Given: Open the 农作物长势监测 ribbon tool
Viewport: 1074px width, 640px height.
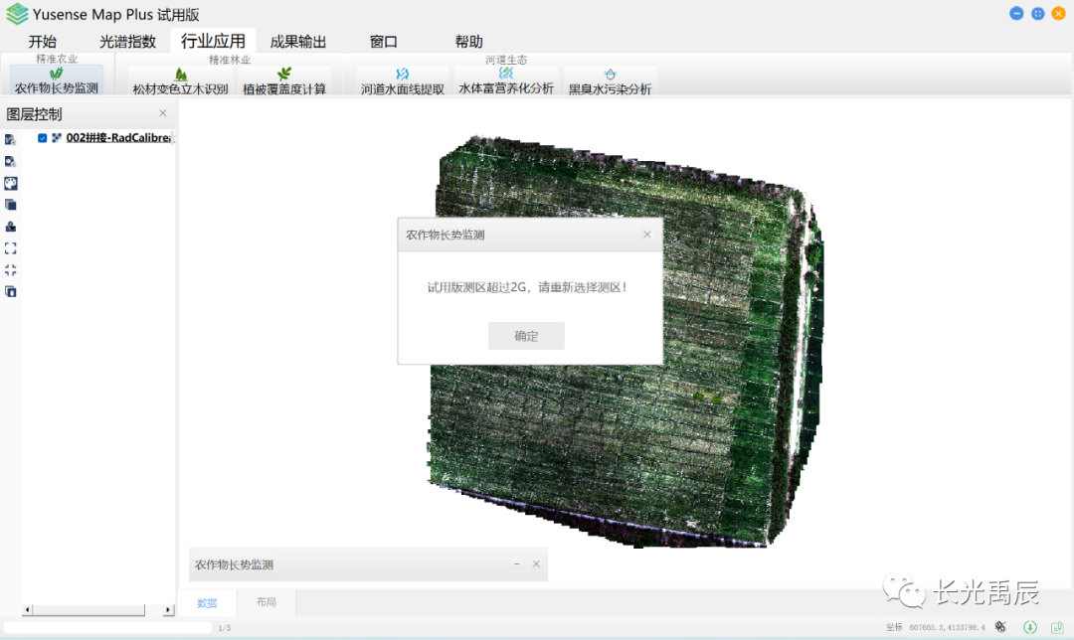Looking at the screenshot, I should 56,80.
